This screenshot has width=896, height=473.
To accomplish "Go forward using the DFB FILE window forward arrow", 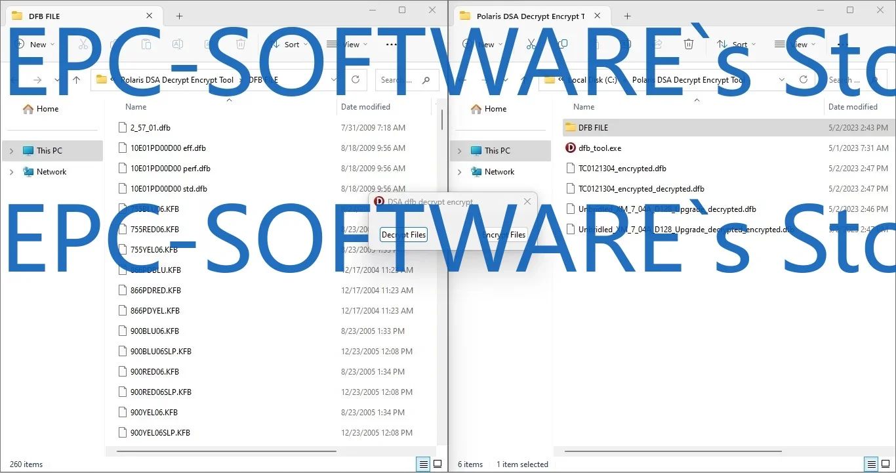I will 37,80.
